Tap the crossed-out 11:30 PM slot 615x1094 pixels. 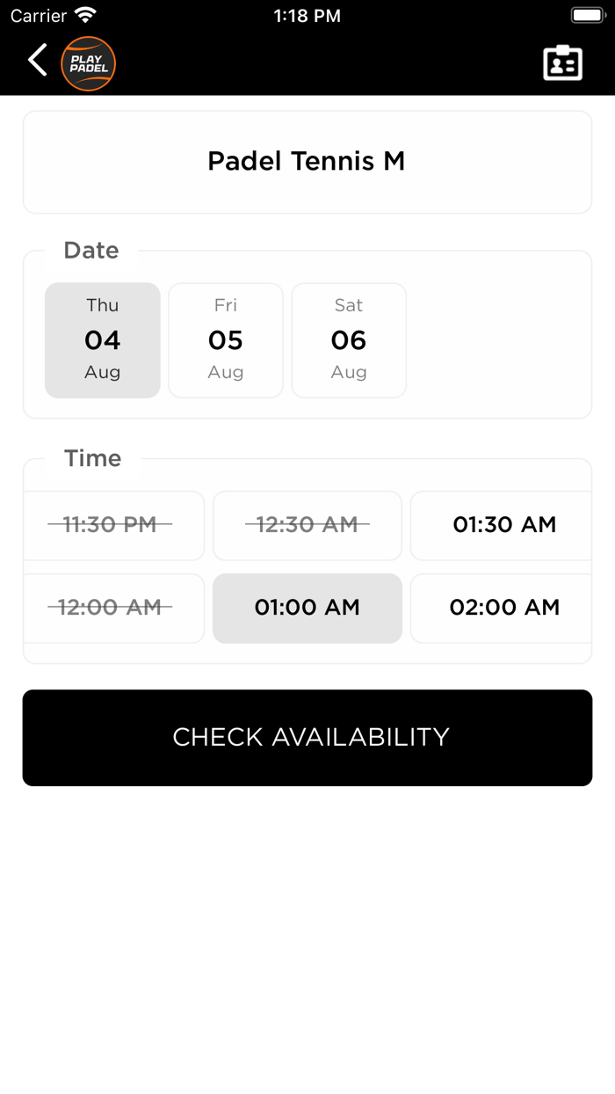tap(111, 525)
